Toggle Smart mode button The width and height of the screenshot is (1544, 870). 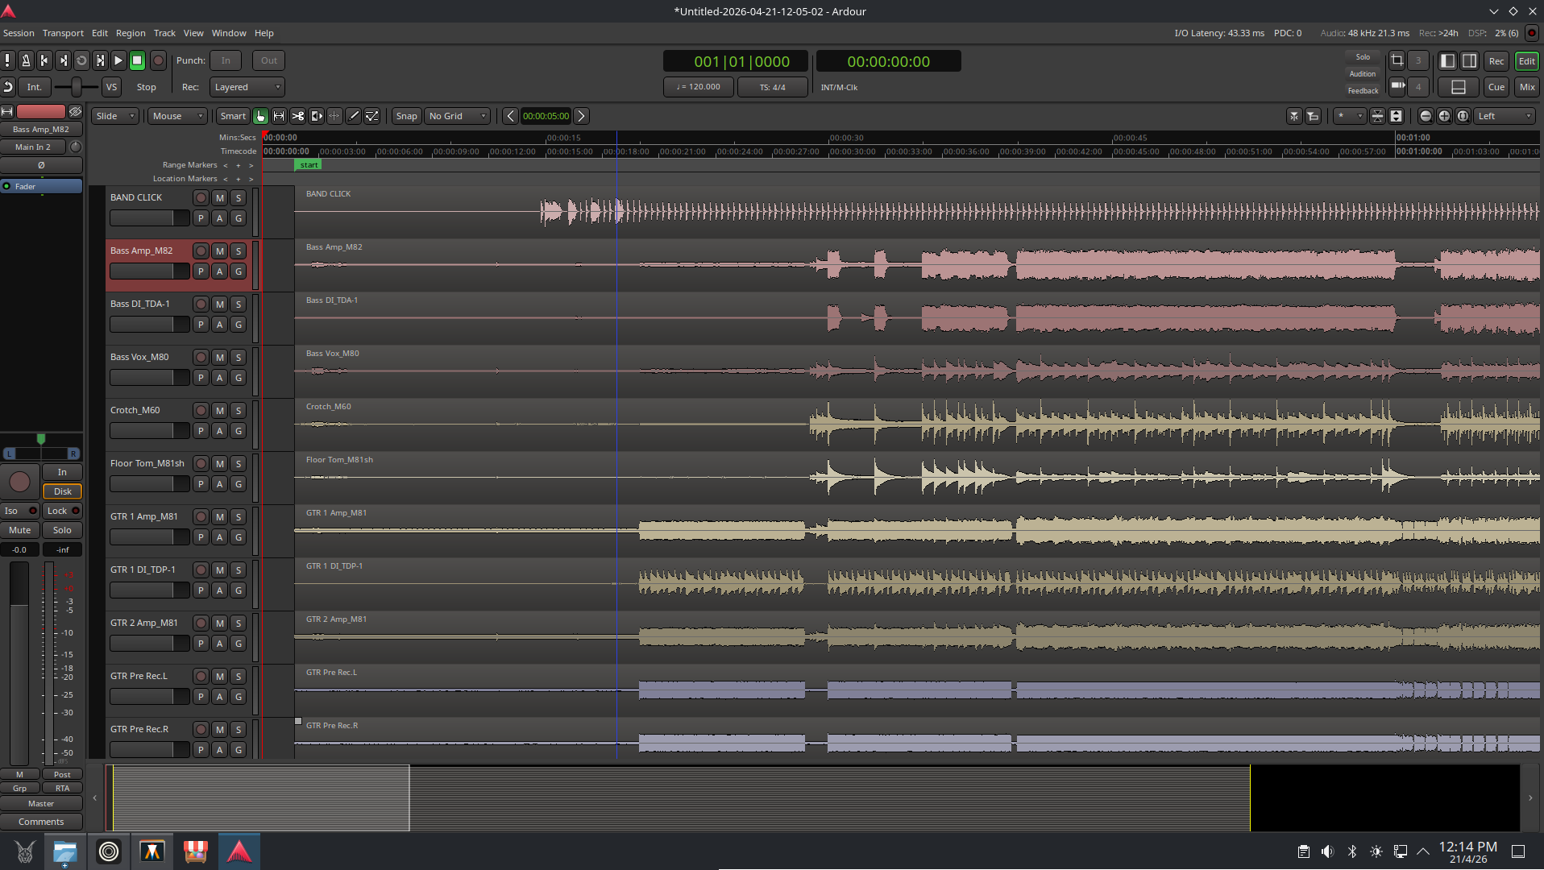pos(233,116)
